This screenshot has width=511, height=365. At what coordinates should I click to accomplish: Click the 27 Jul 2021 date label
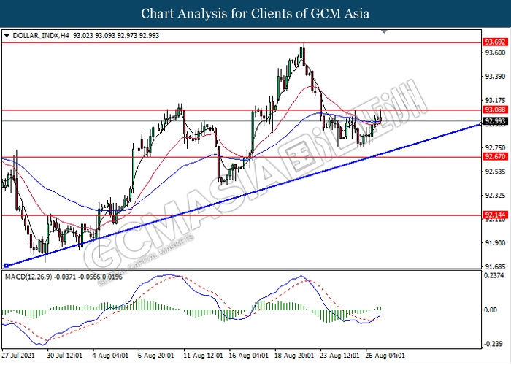[x=18, y=356]
